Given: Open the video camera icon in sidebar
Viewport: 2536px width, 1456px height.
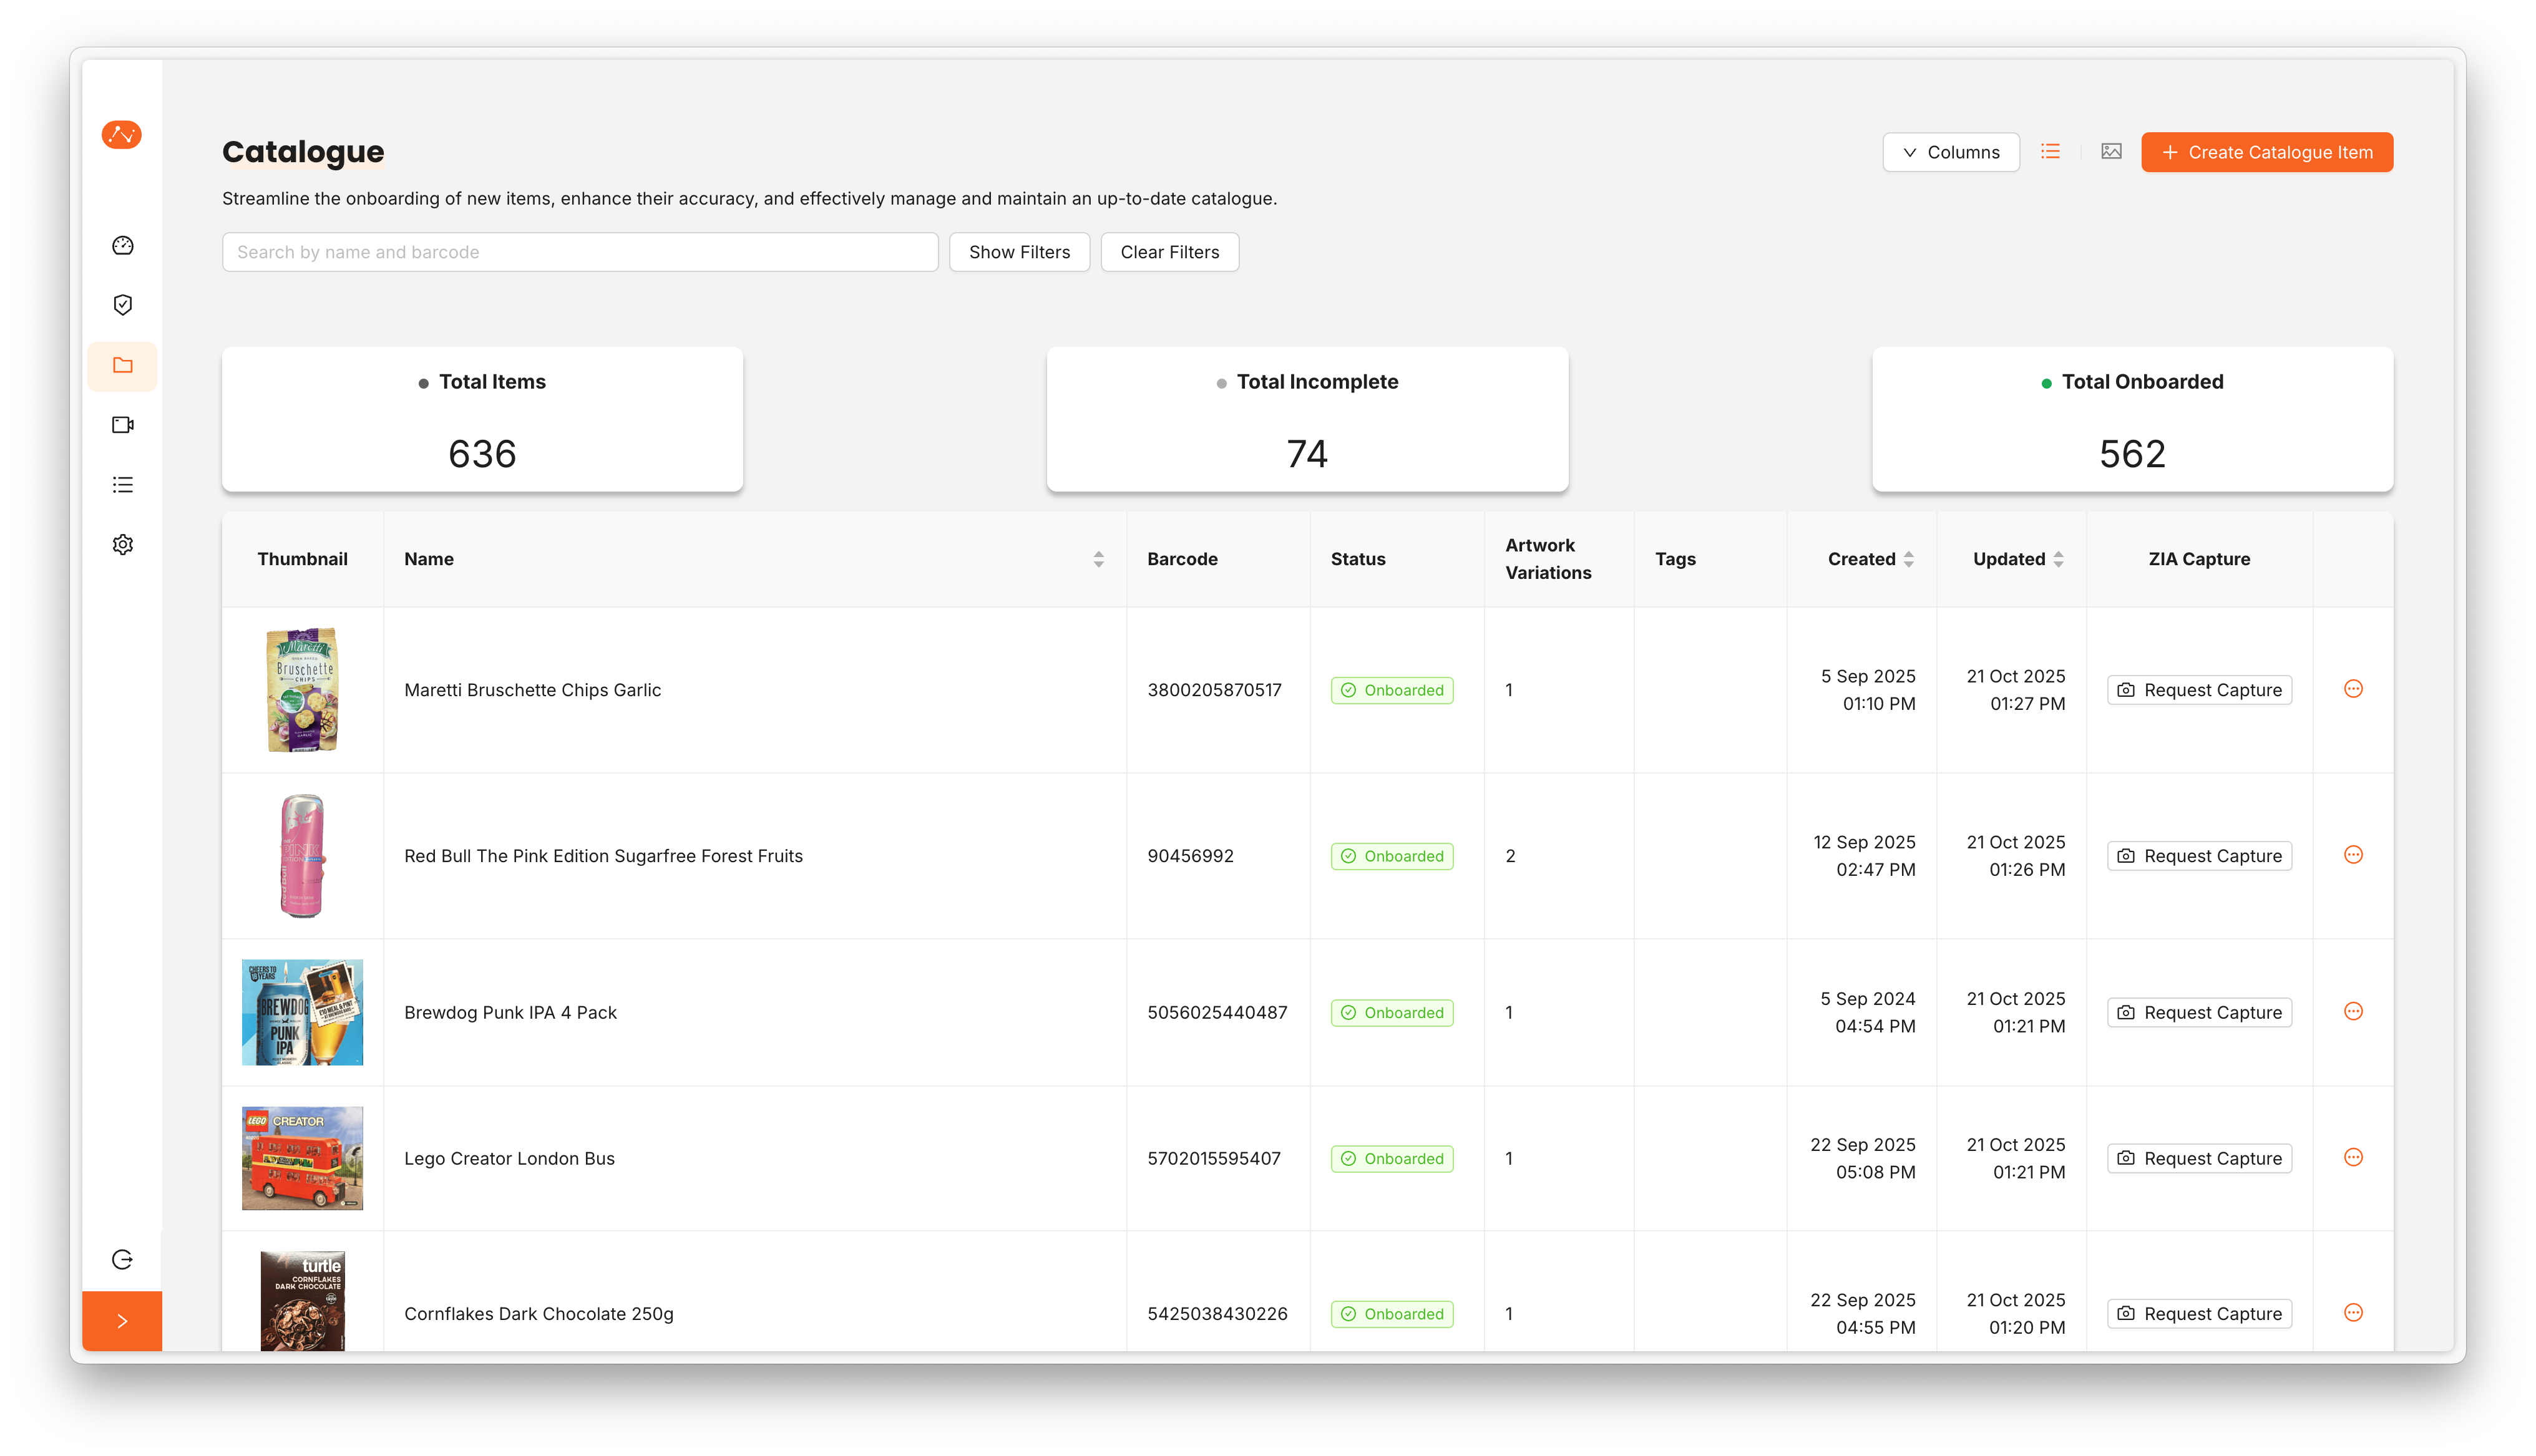Looking at the screenshot, I should tap(122, 425).
